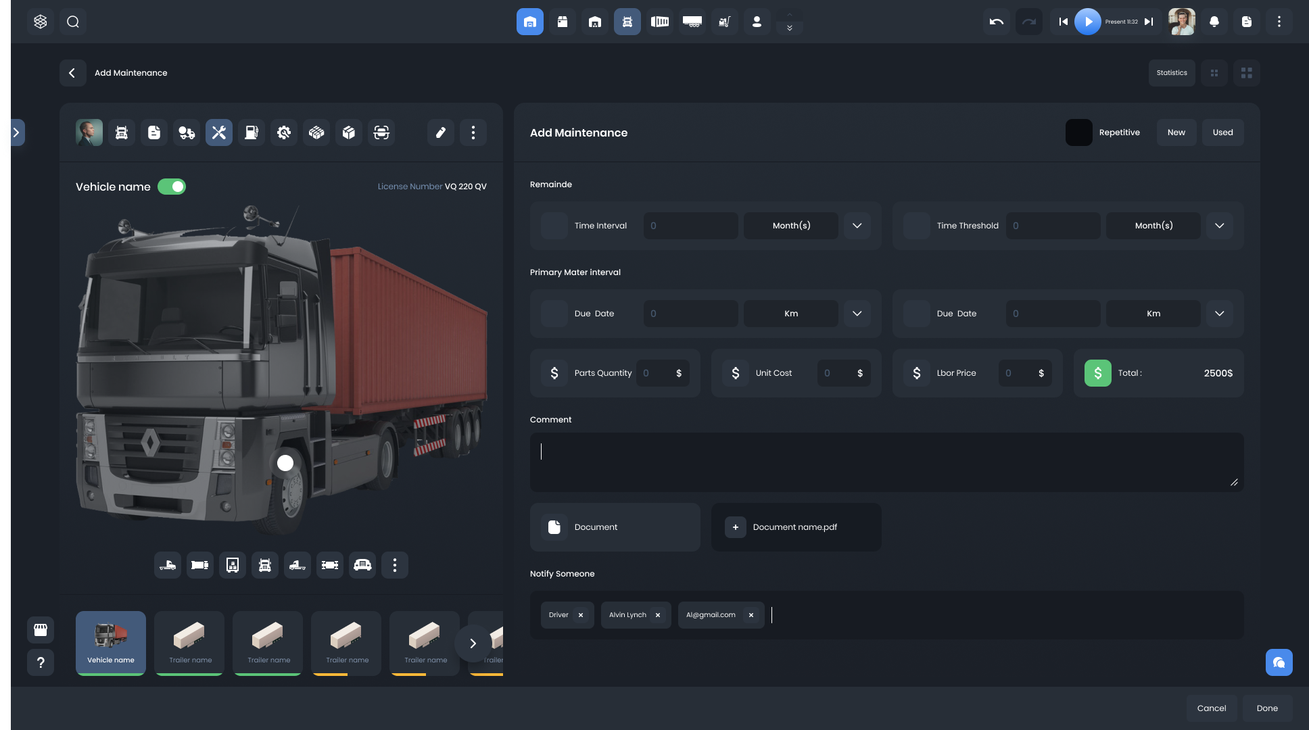Screen dimensions: 1309x730
Task: Check the second Due Date checkbox
Action: click(917, 314)
